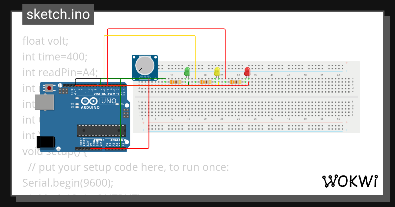Click the Arduino black power jack
395x207 pixels.
46,142
